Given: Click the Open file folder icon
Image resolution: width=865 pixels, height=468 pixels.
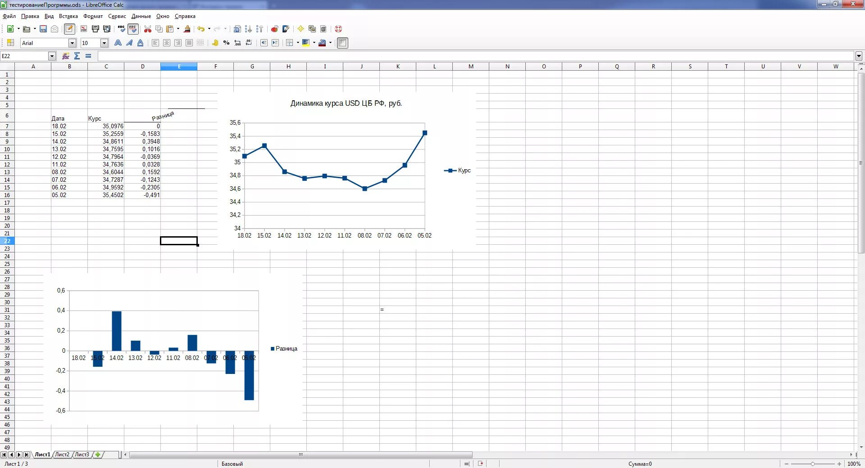Looking at the screenshot, I should pos(27,29).
